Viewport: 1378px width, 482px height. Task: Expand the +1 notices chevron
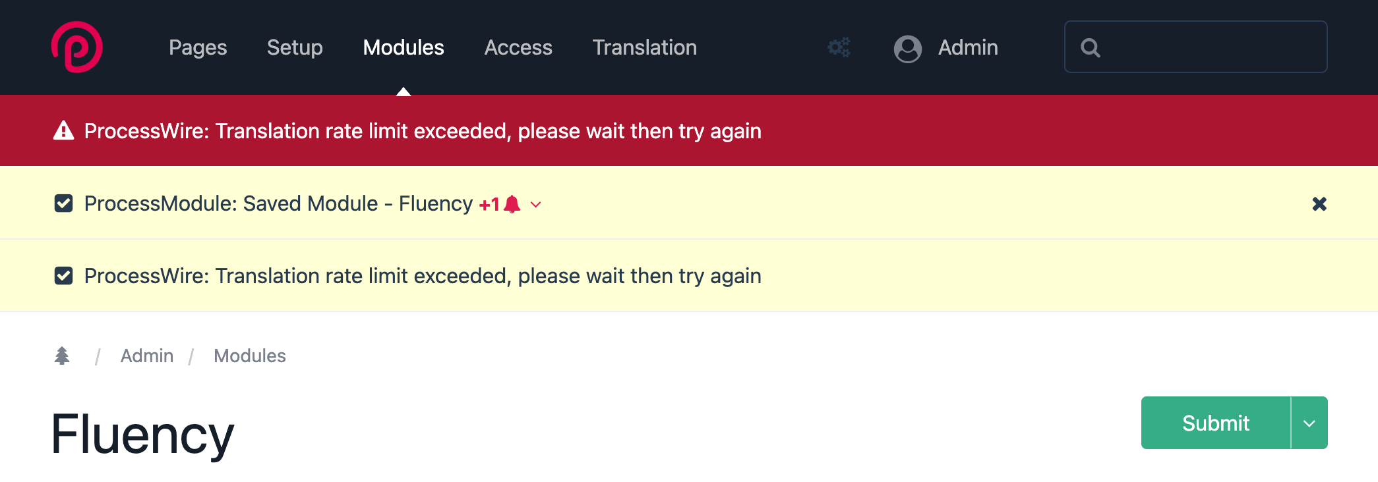point(536,205)
